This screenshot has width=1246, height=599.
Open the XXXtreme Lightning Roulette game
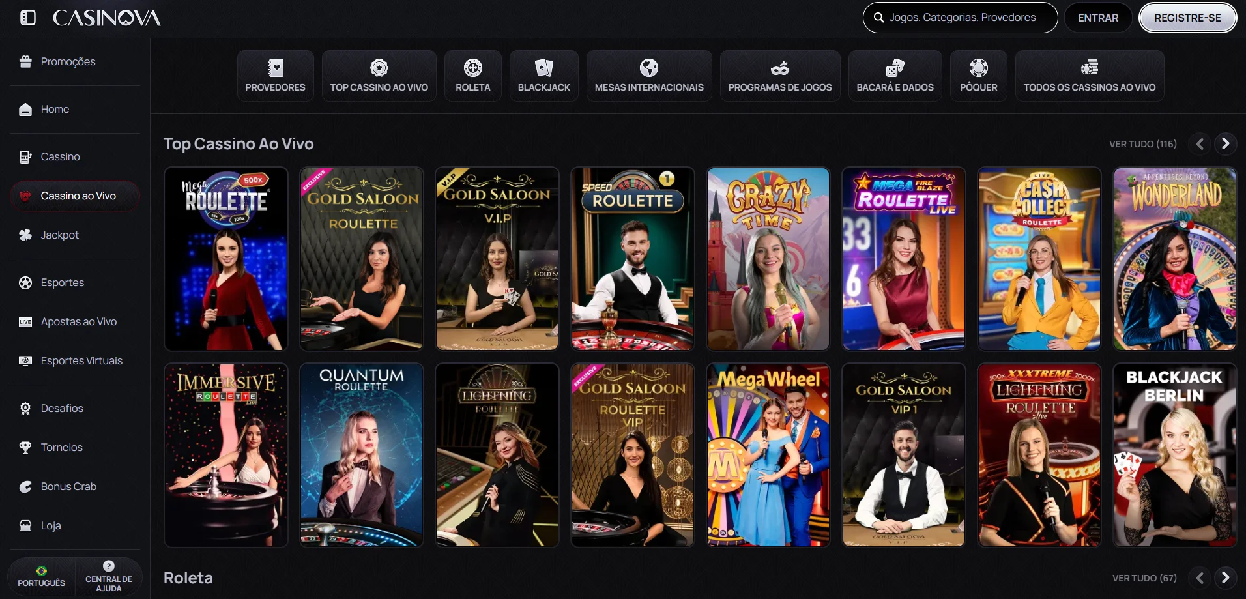coord(1039,455)
